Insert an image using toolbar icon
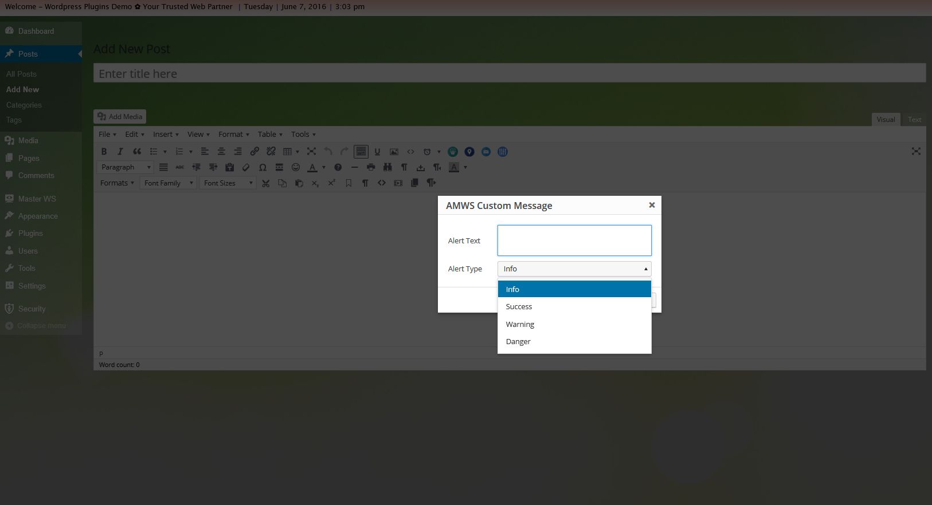Screen dimensions: 932x505 [394, 152]
